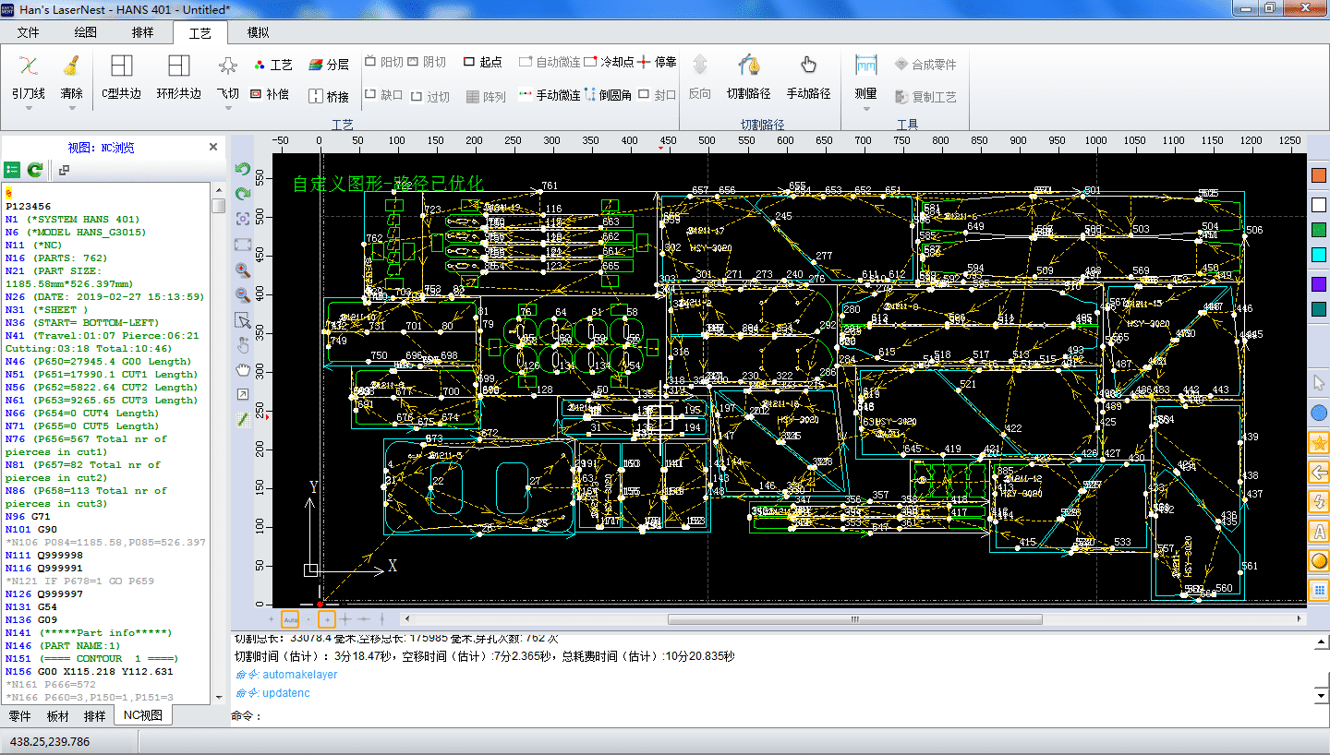Select the pan hand tool
Screen dimensions: 1330x755
pos(243,370)
